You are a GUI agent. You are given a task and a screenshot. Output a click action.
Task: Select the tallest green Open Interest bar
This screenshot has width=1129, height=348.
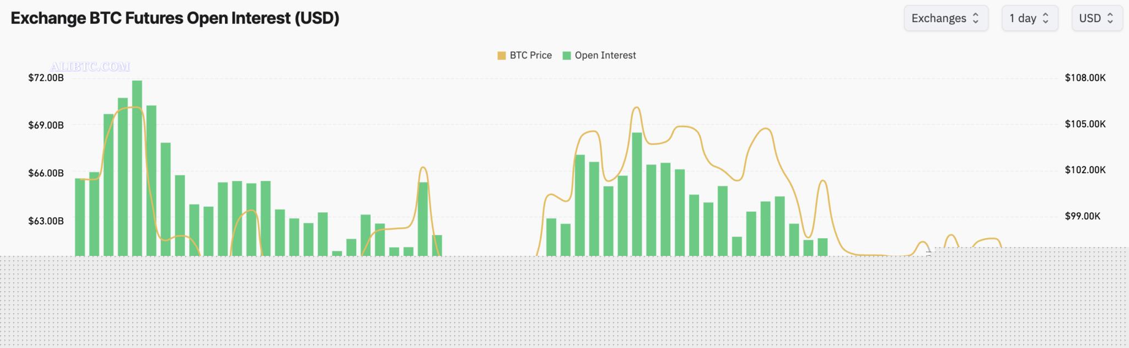(137, 165)
